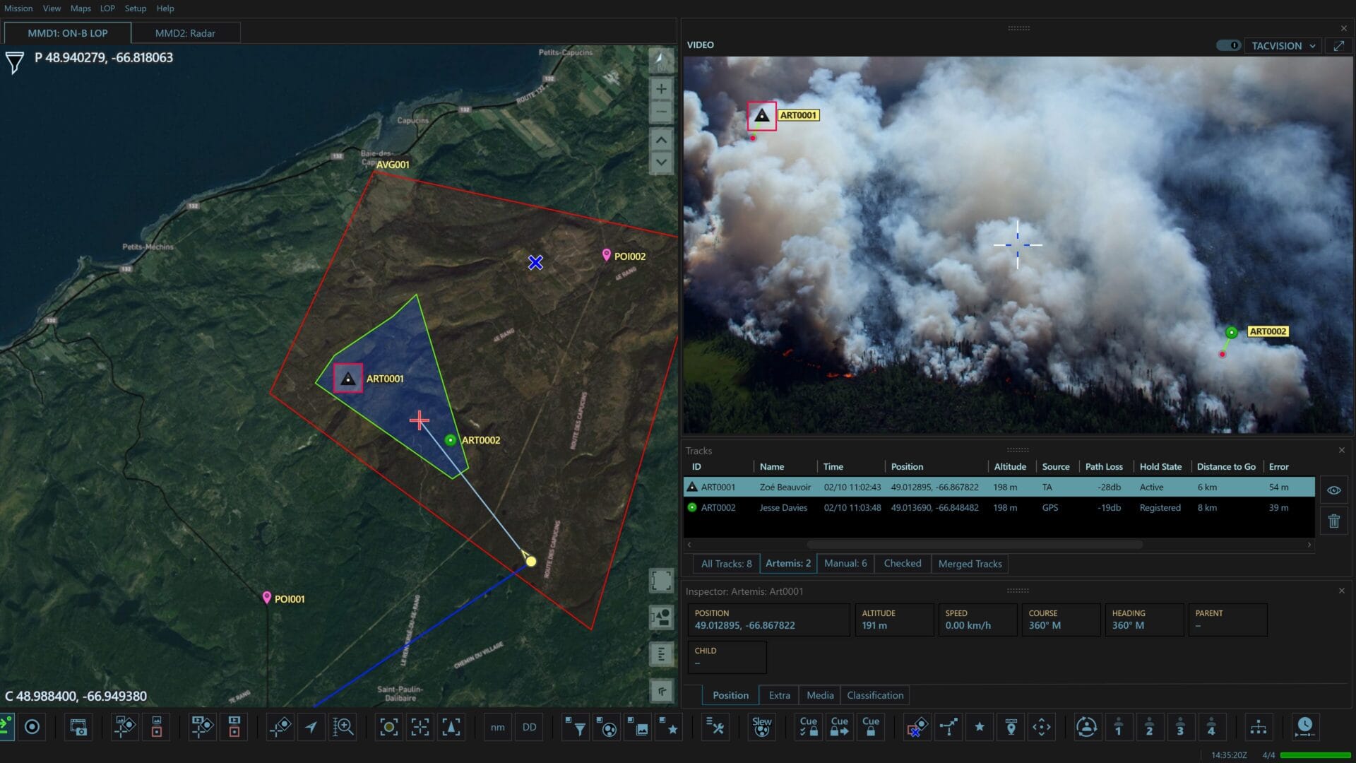Open the Maps menu
1356x763 pixels.
tap(81, 8)
